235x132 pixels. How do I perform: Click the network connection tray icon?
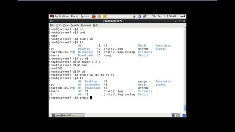[144, 16]
